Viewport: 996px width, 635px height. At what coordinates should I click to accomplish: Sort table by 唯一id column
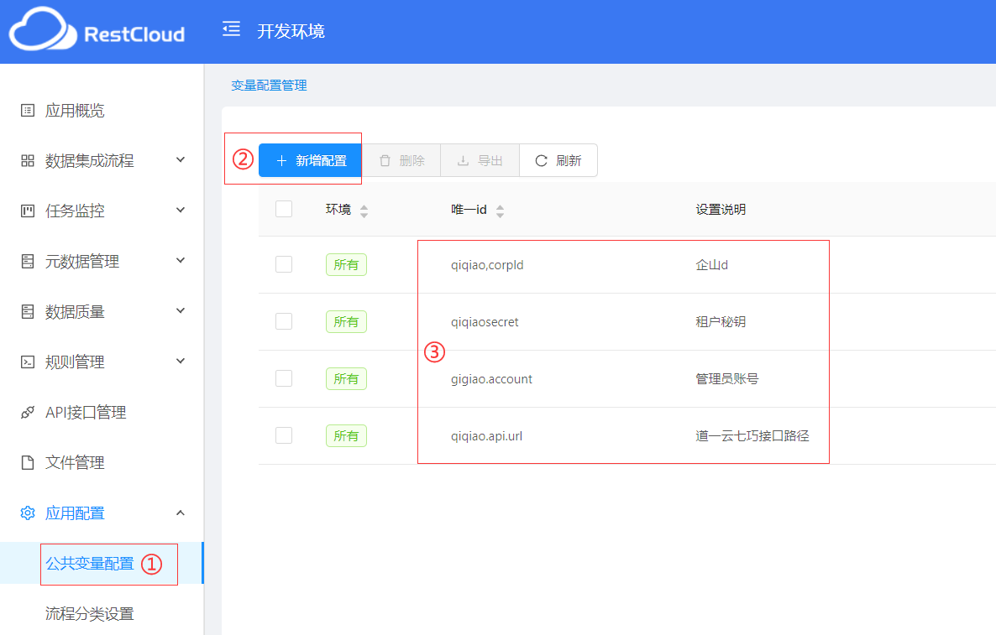pyautogui.click(x=500, y=211)
